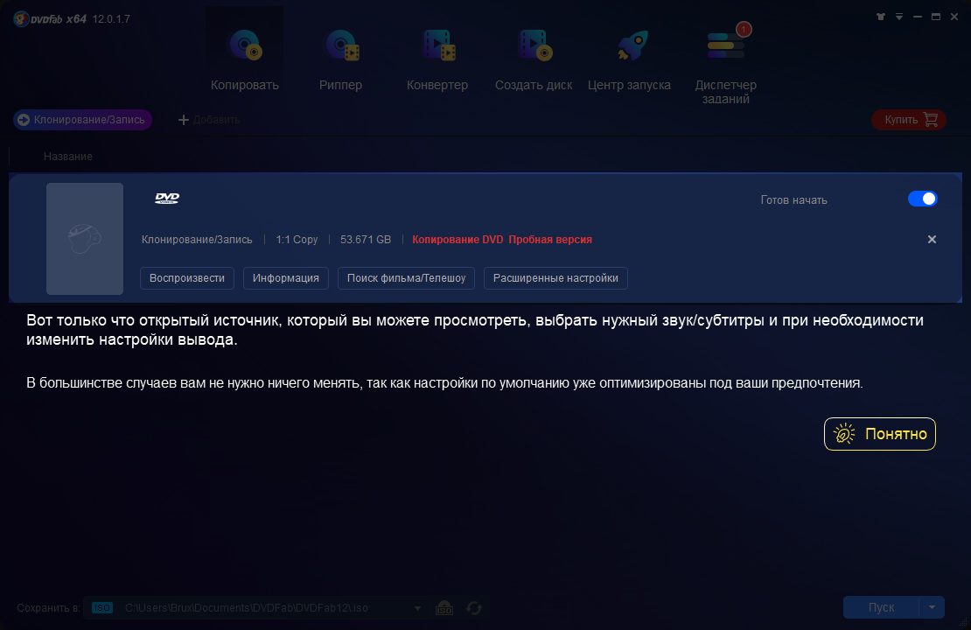Click the refresh path icon
The width and height of the screenshot is (971, 630).
point(474,608)
